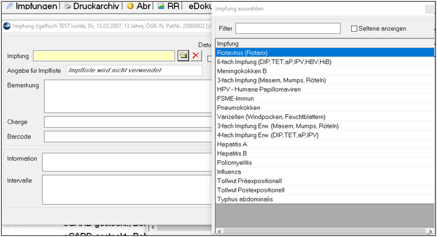Close the Impfung auswählen dialog
437x237 pixels.
tap(429, 9)
